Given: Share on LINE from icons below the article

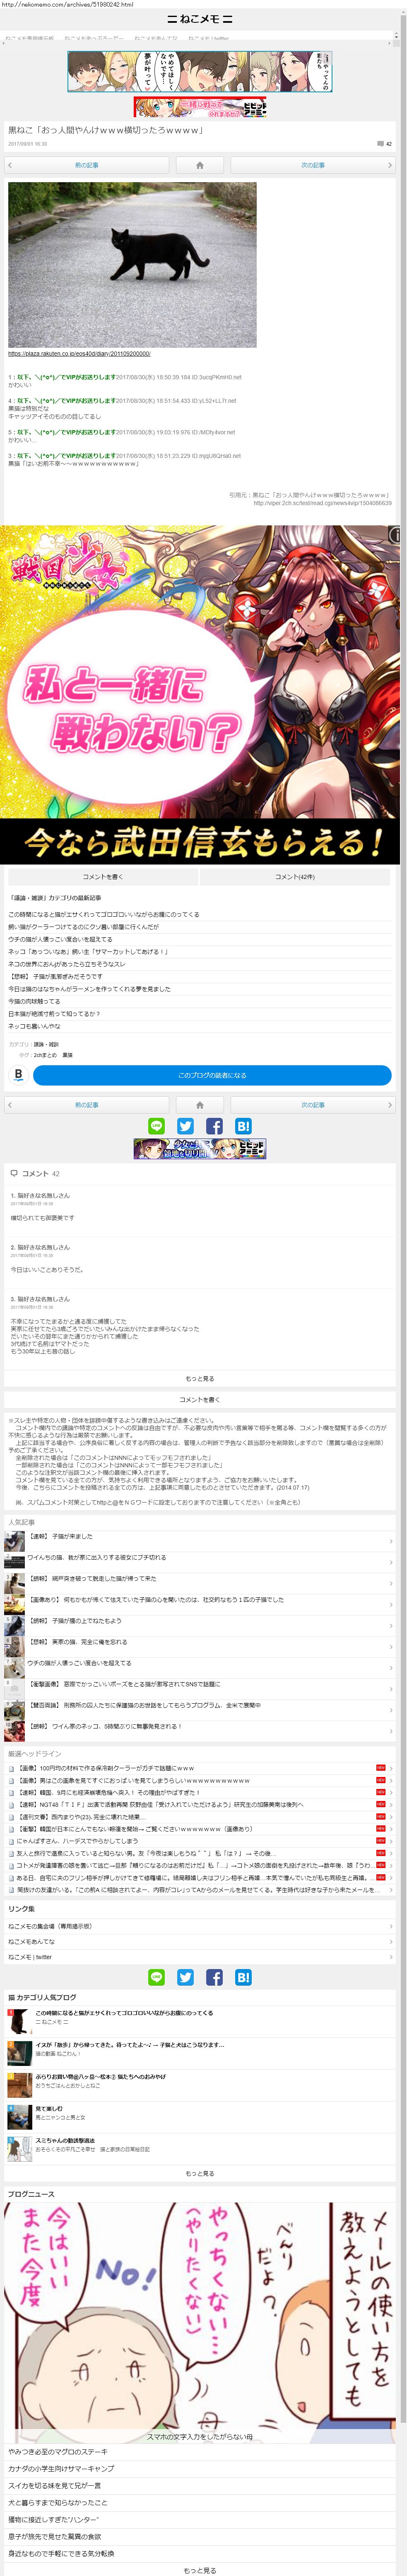Looking at the screenshot, I should [156, 1126].
